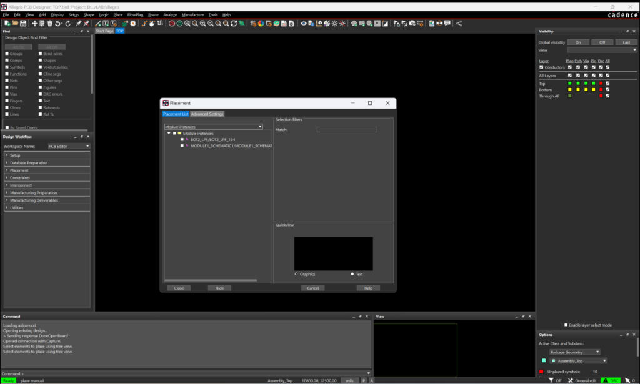Enable layer select mode checkbox

pyautogui.click(x=566, y=325)
